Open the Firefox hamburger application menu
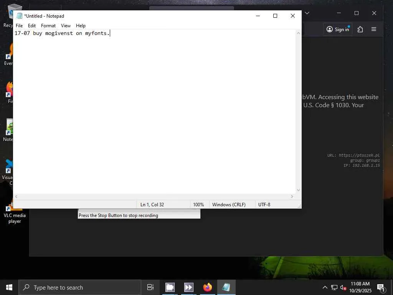The width and height of the screenshot is (393, 295). [x=374, y=29]
